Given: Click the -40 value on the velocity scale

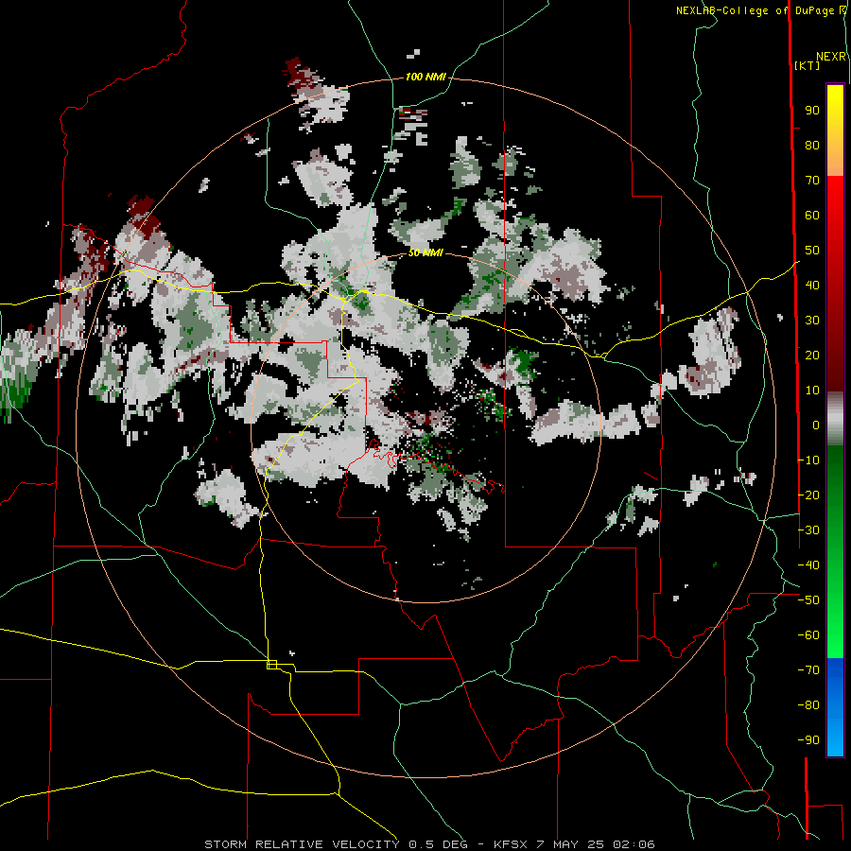Looking at the screenshot, I should coord(808,565).
